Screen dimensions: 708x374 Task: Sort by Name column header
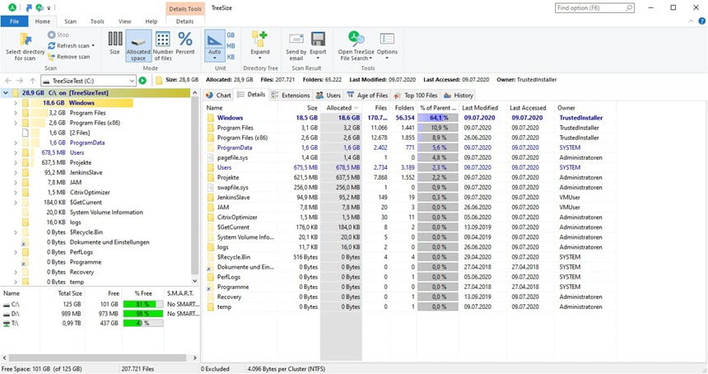click(x=240, y=107)
